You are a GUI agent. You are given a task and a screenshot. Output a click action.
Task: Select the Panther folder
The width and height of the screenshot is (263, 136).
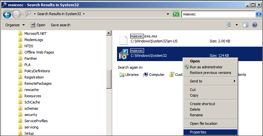coord(31,58)
